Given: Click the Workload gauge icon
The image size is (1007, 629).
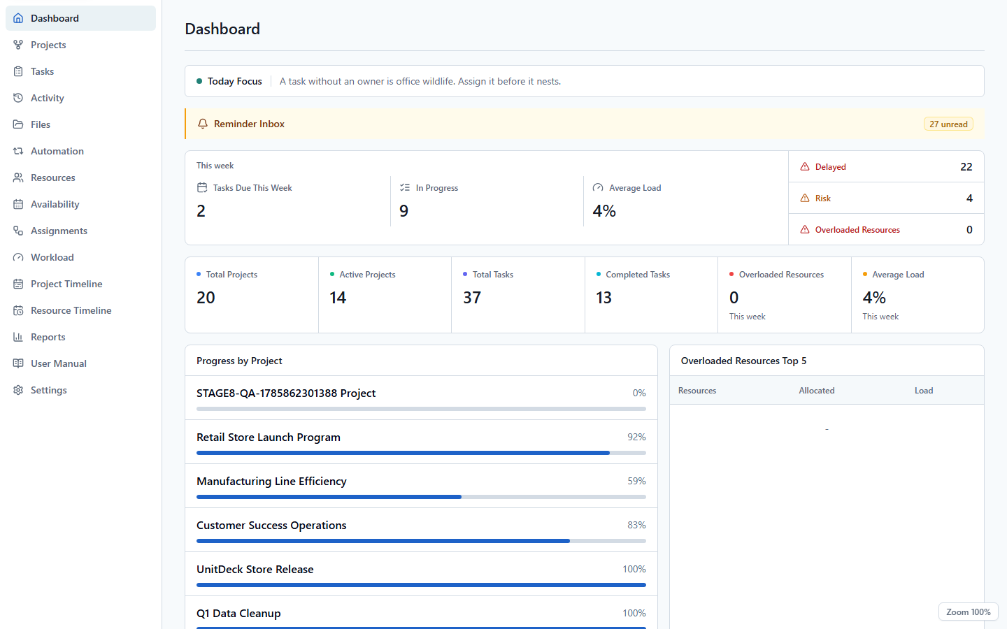Looking at the screenshot, I should [x=18, y=257].
